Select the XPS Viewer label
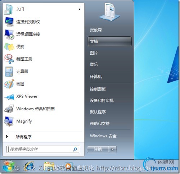 [x=27, y=96]
